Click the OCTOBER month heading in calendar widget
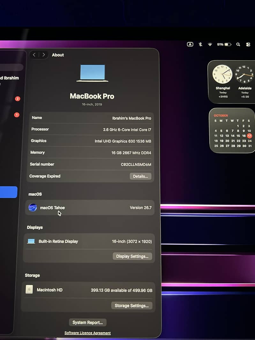The height and width of the screenshot is (340, 255). 221,115
